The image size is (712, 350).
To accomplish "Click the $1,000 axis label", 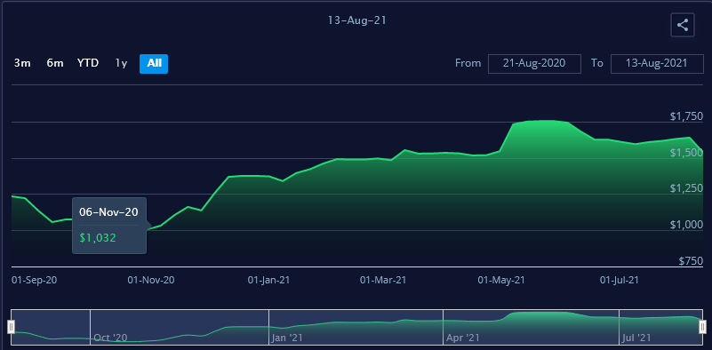I will [x=686, y=225].
